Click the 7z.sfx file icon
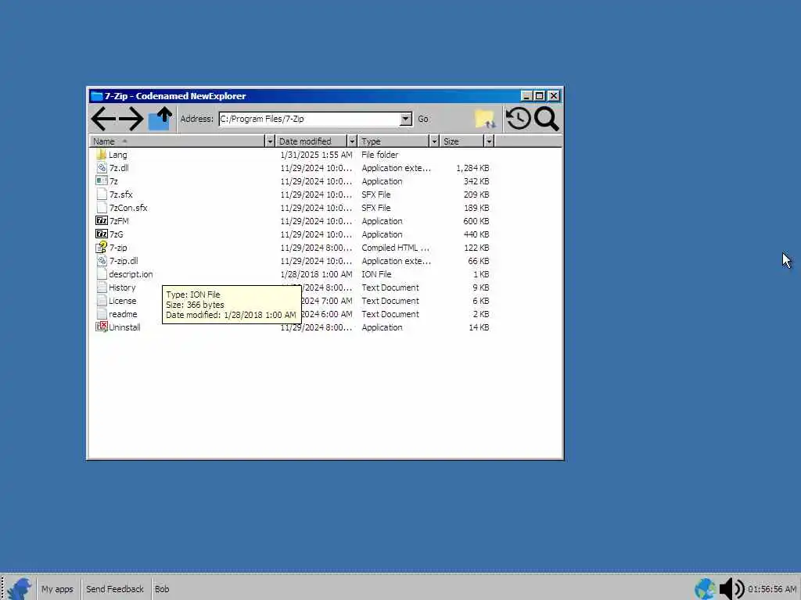The width and height of the screenshot is (801, 600). pos(101,195)
